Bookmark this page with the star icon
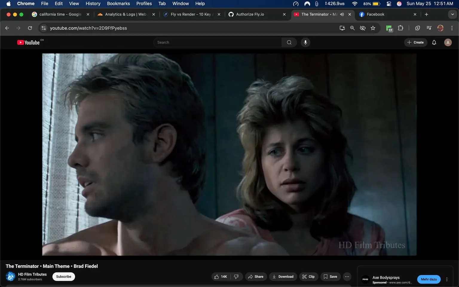459x287 pixels. [x=373, y=28]
